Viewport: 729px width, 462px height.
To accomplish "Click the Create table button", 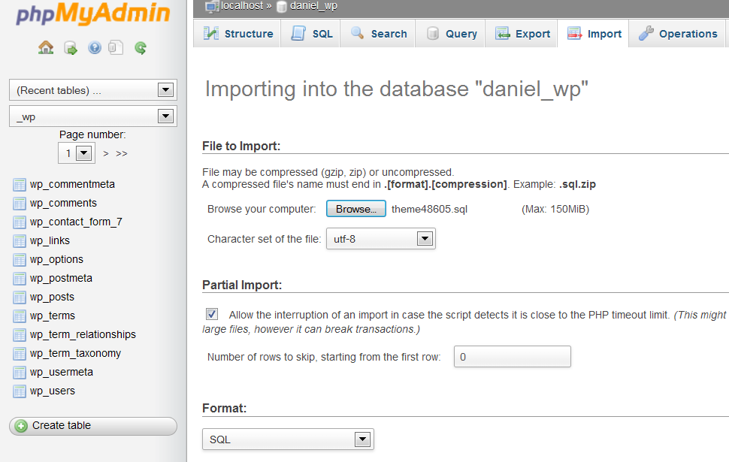I will pos(92,426).
